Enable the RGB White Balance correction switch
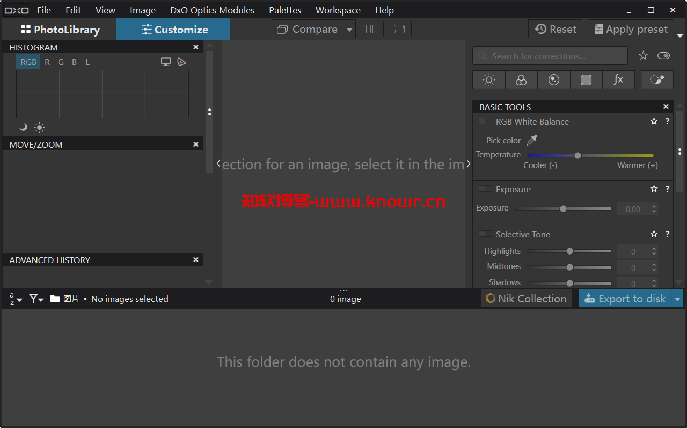Screen dimensions: 687x428 pos(485,121)
